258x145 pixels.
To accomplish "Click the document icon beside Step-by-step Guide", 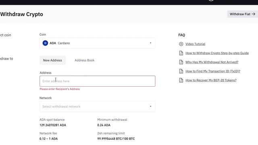I will (x=181, y=53).
